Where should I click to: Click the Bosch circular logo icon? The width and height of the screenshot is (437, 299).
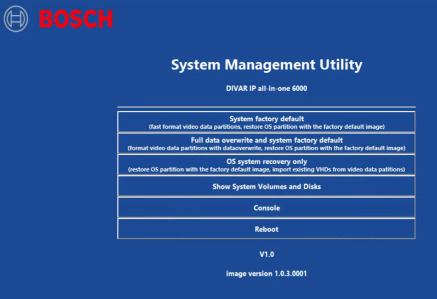16,19
